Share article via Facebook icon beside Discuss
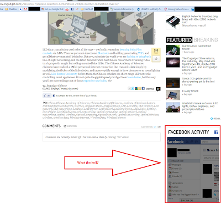 point(143,89)
